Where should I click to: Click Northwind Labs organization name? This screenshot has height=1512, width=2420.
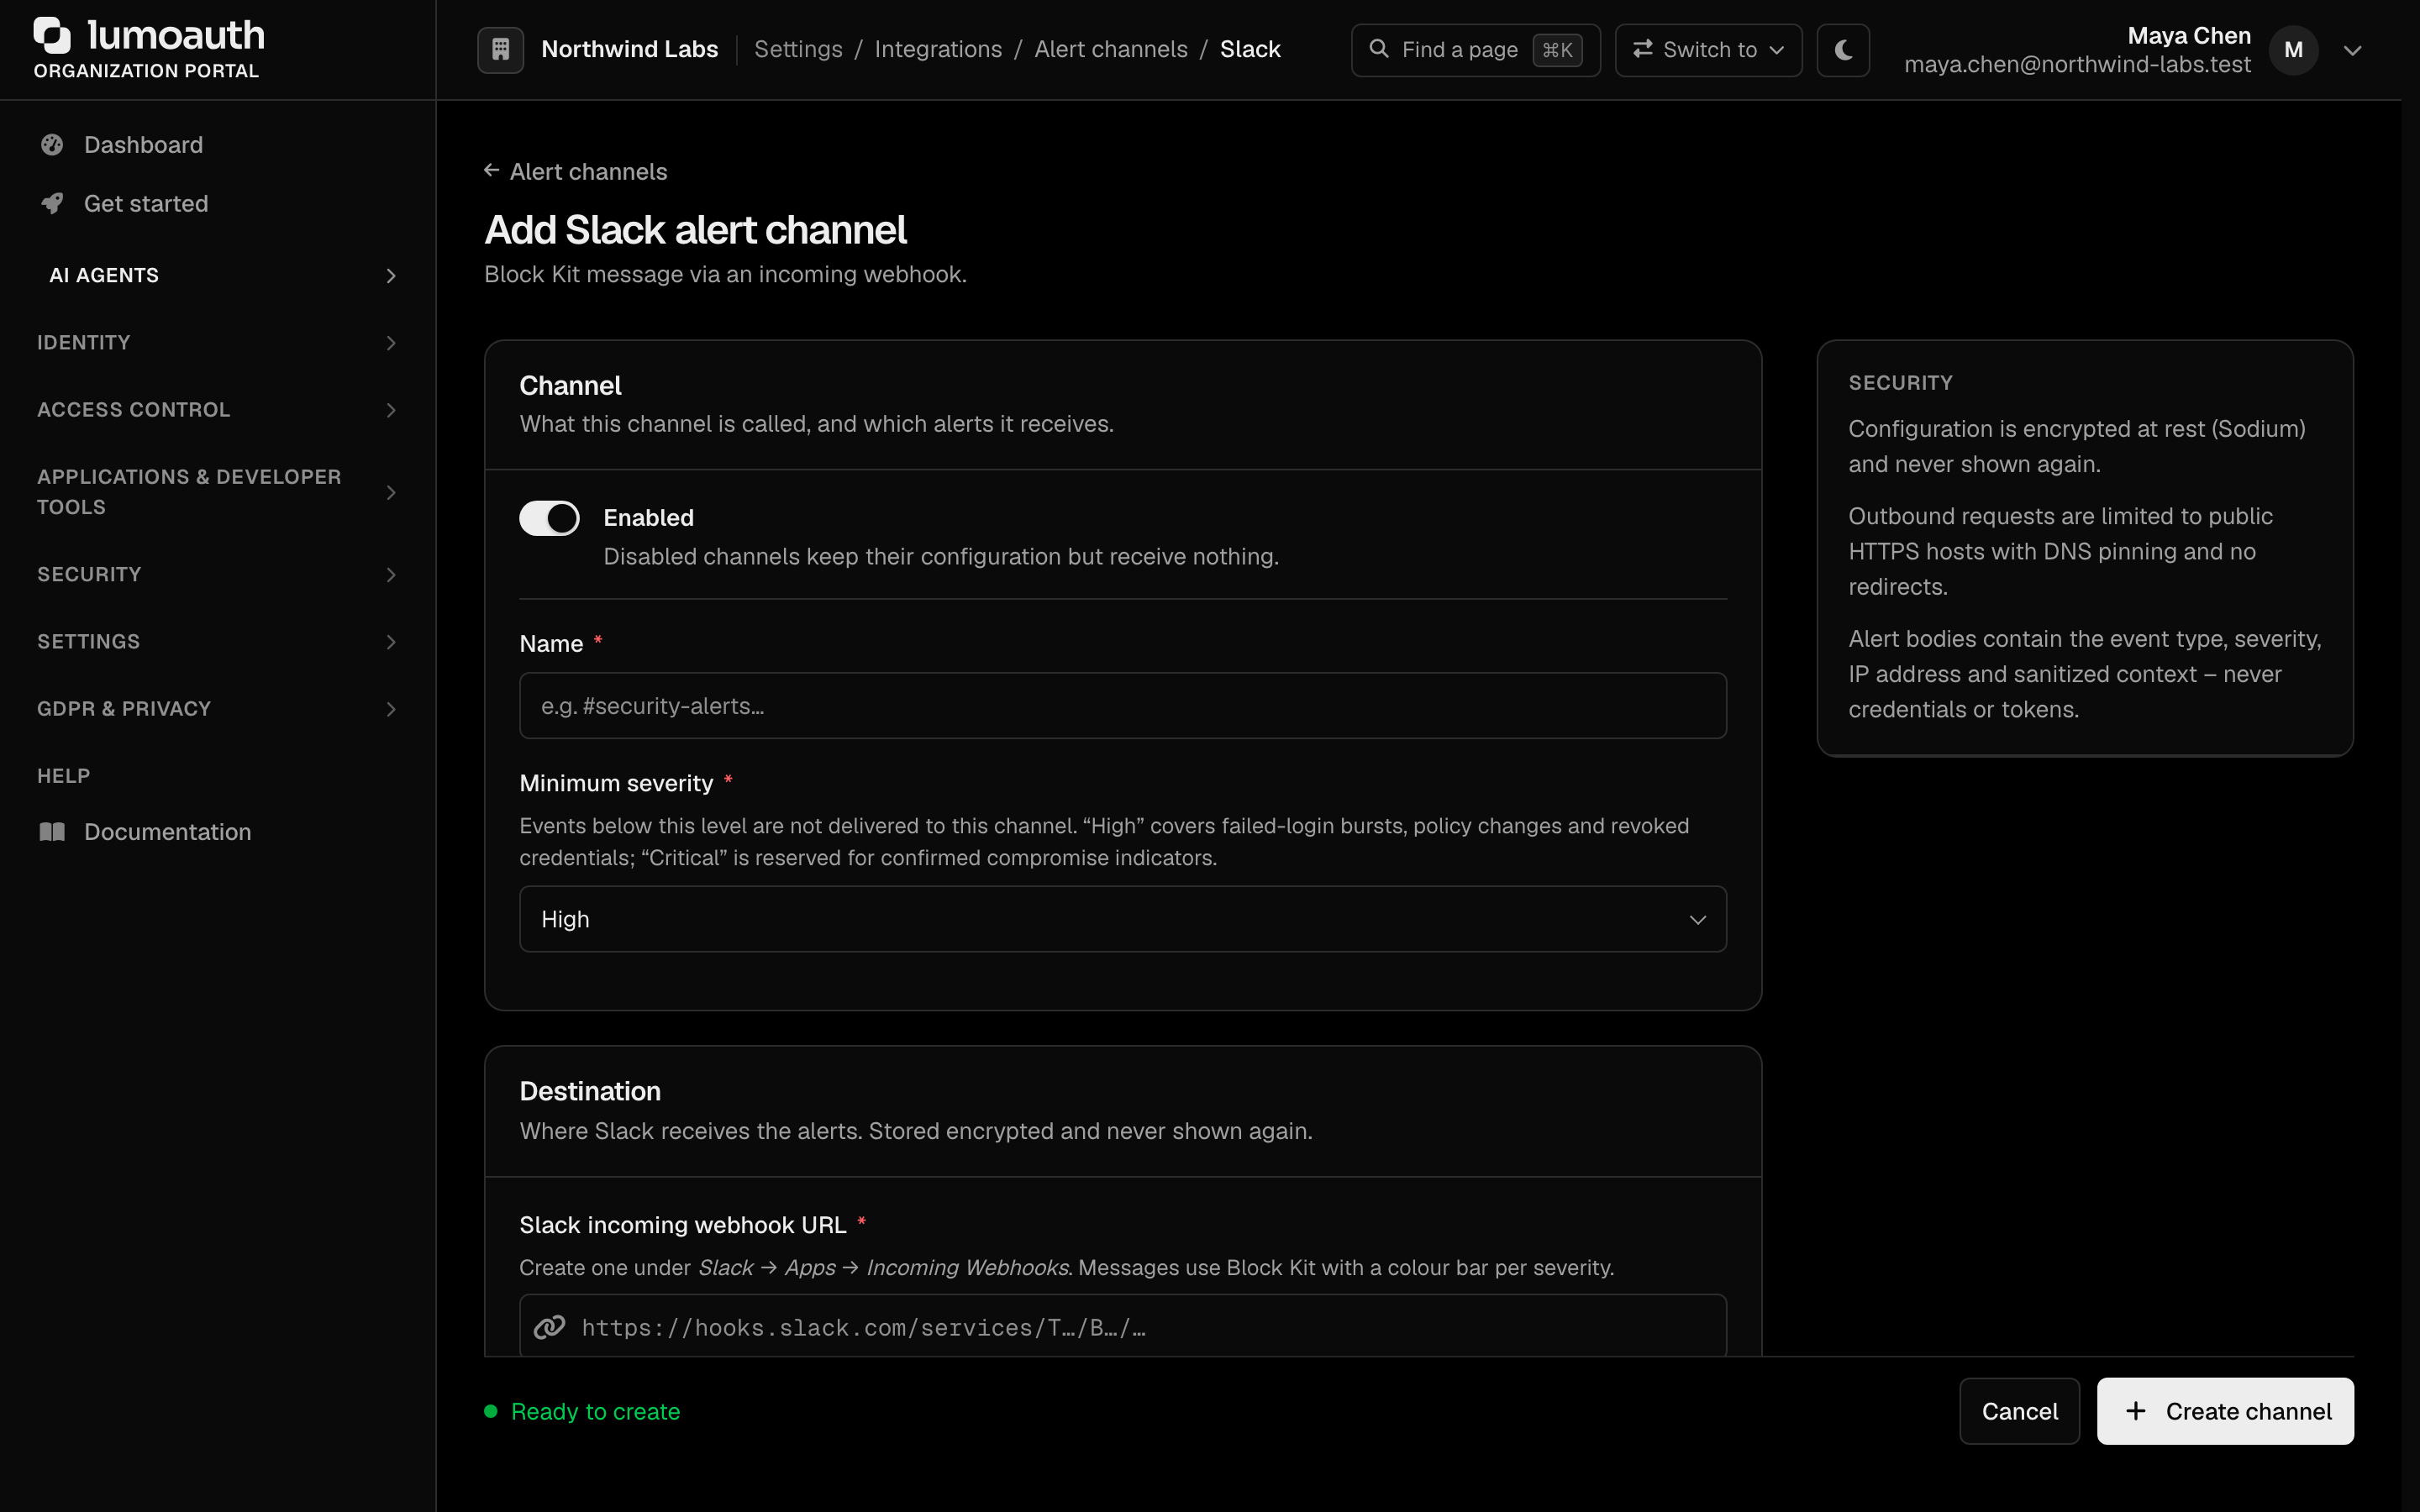coord(629,49)
